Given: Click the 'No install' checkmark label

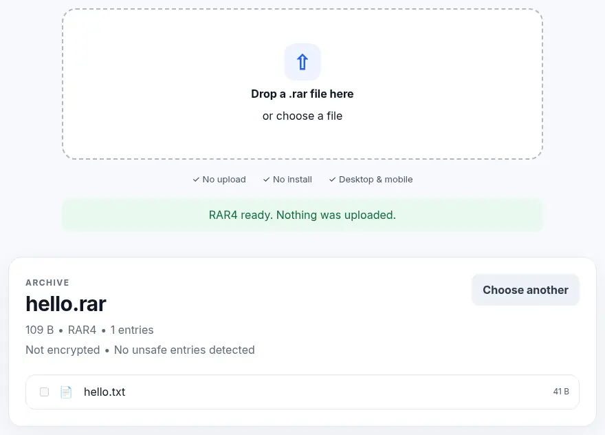Looking at the screenshot, I should pyautogui.click(x=287, y=179).
